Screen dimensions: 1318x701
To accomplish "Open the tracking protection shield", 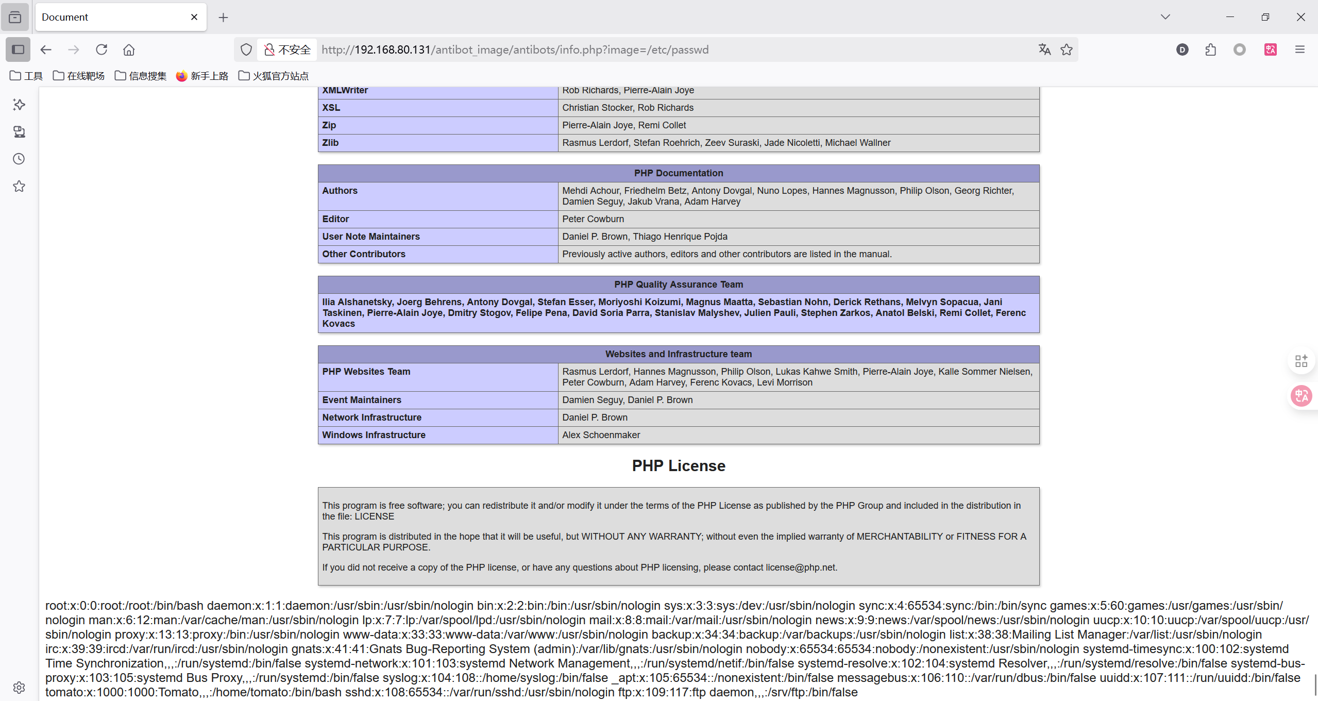I will [x=246, y=49].
